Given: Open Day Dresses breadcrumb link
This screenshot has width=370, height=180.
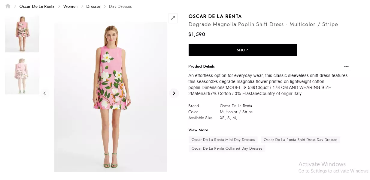Looking at the screenshot, I should [120, 6].
